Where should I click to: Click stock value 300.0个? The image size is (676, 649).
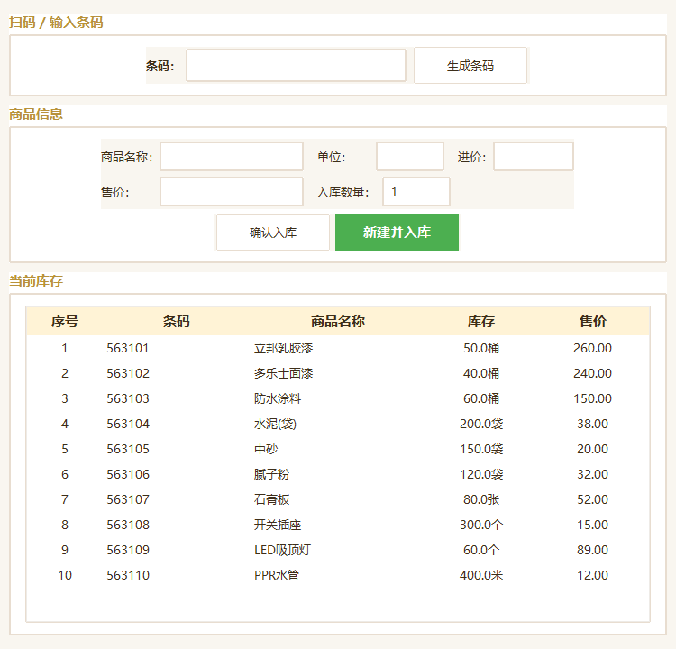[x=481, y=525]
